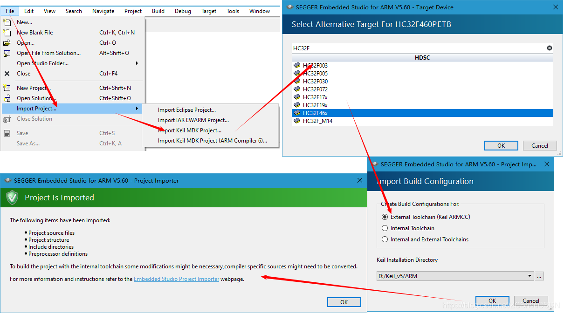This screenshot has height=314, width=564.
Task: Click OK in Target Device dialog
Action: (x=501, y=146)
